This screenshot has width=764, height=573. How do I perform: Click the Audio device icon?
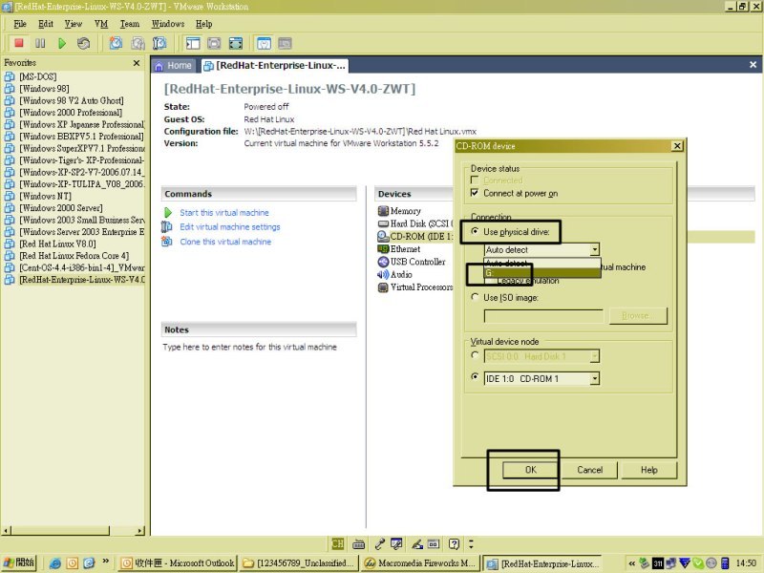point(383,274)
